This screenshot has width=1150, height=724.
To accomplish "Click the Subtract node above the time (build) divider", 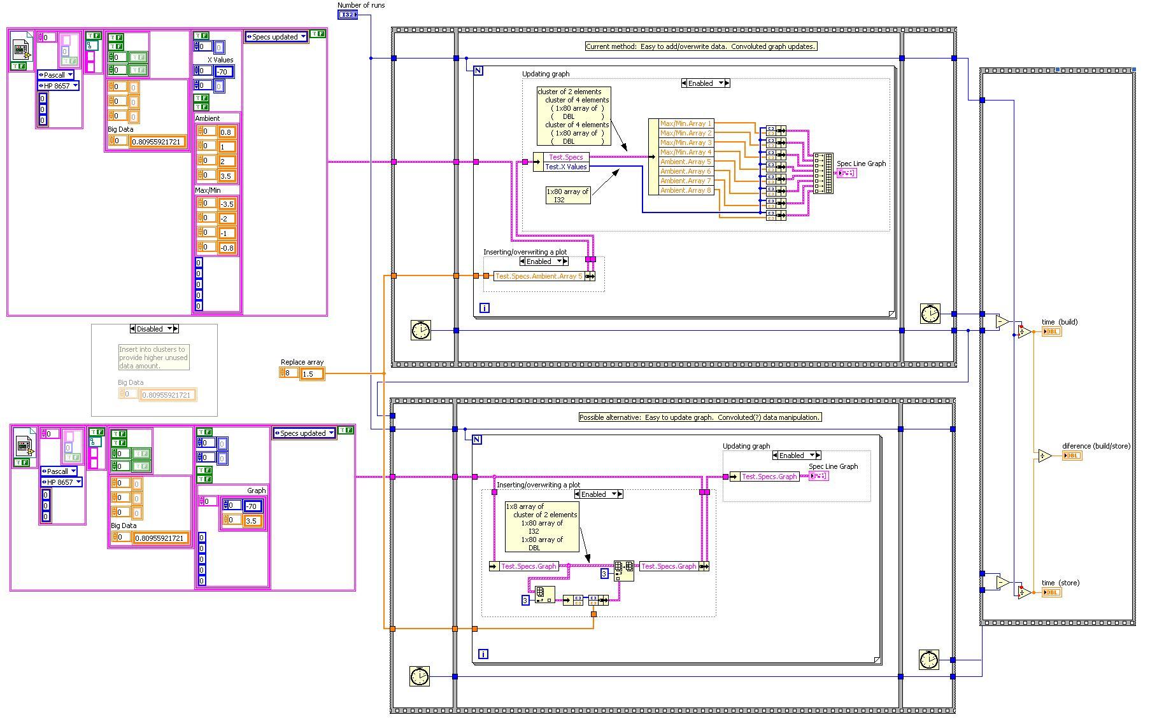I will click(x=1002, y=322).
